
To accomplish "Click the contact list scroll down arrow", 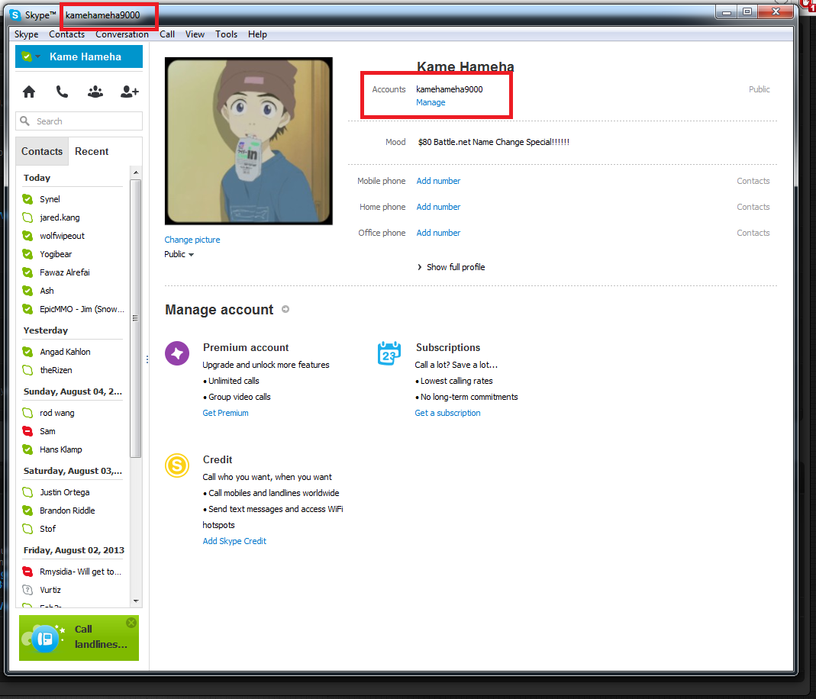I will tap(136, 601).
